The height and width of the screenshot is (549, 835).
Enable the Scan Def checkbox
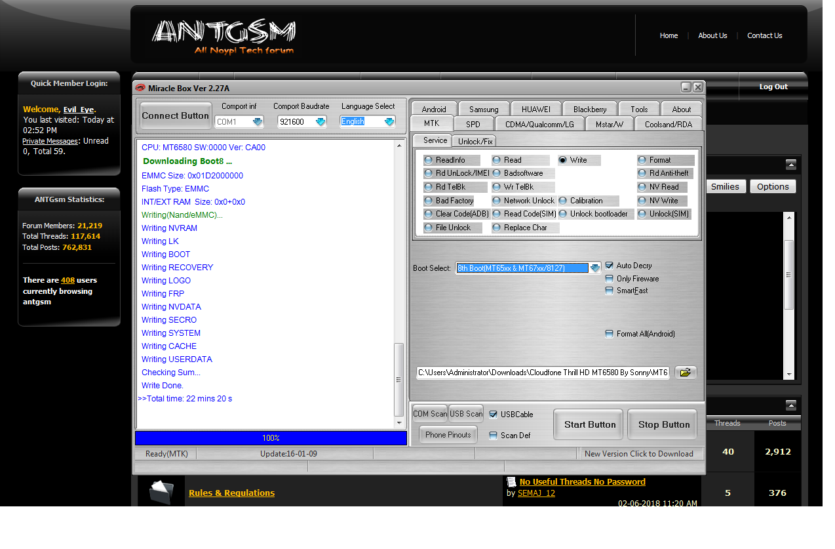point(494,436)
